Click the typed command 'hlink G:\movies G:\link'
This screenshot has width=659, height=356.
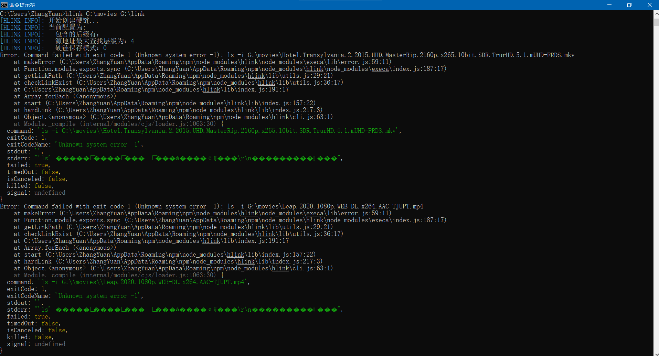pos(105,14)
